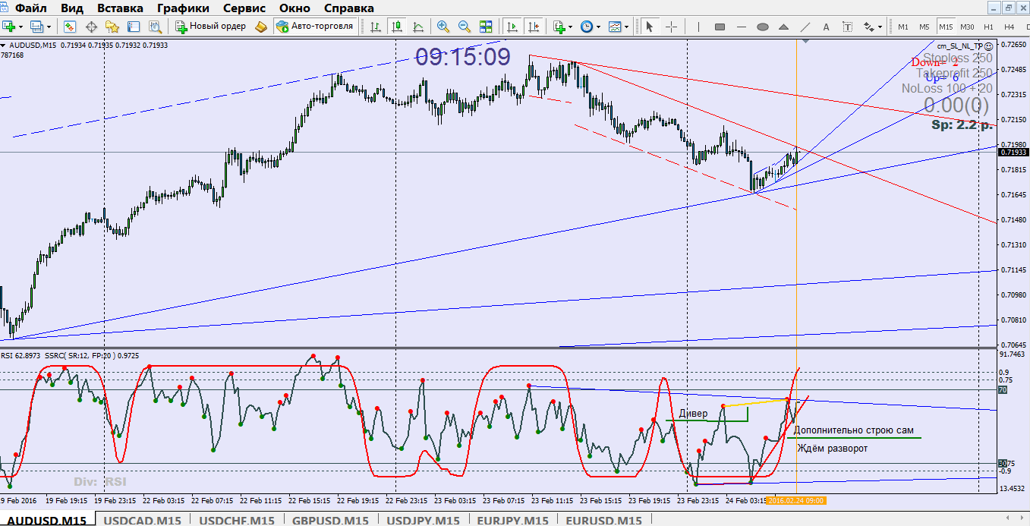Select the triangle drawing tool
Viewport: 1030px width, 526px height.
784,27
